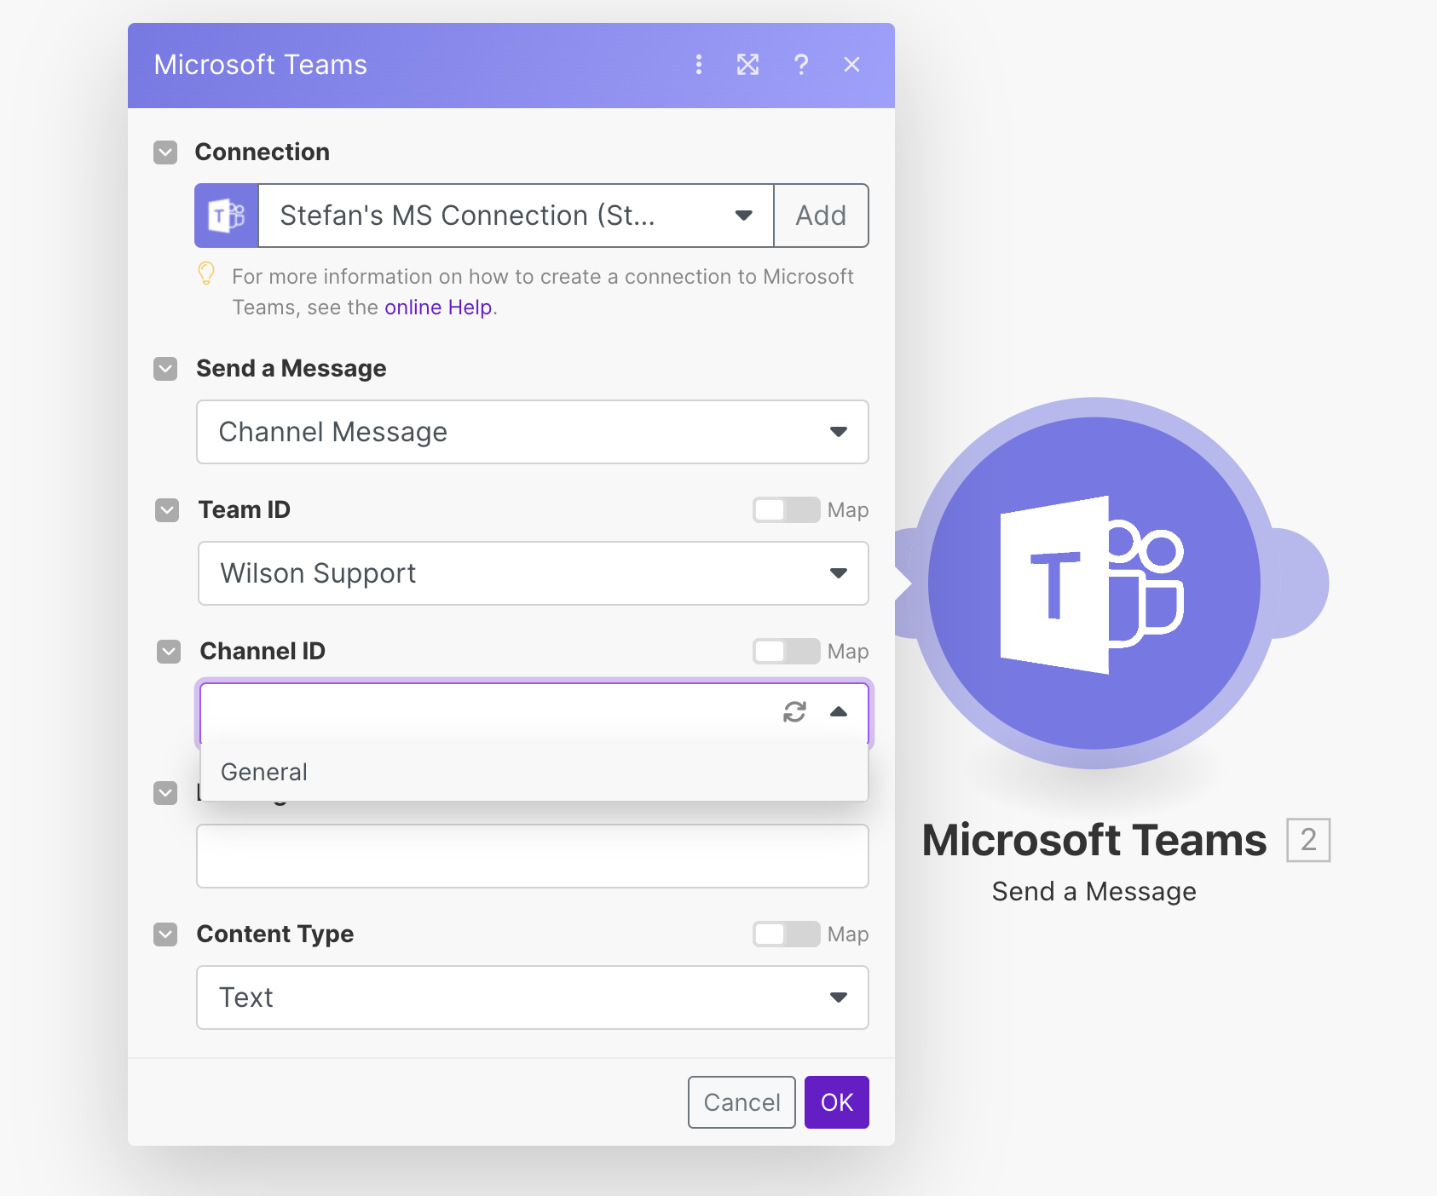Image resolution: width=1437 pixels, height=1196 pixels.
Task: Open help via the question mark icon
Action: tap(801, 65)
